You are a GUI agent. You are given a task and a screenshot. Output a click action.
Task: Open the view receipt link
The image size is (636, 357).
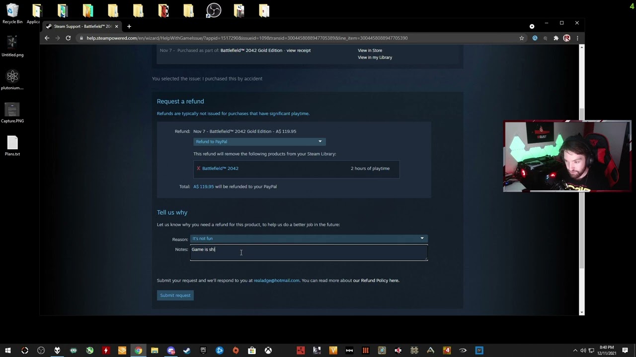tap(299, 50)
